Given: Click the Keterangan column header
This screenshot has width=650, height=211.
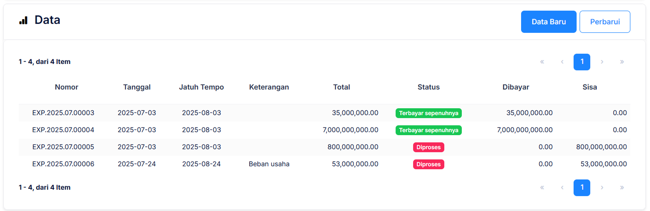Looking at the screenshot, I should [269, 87].
